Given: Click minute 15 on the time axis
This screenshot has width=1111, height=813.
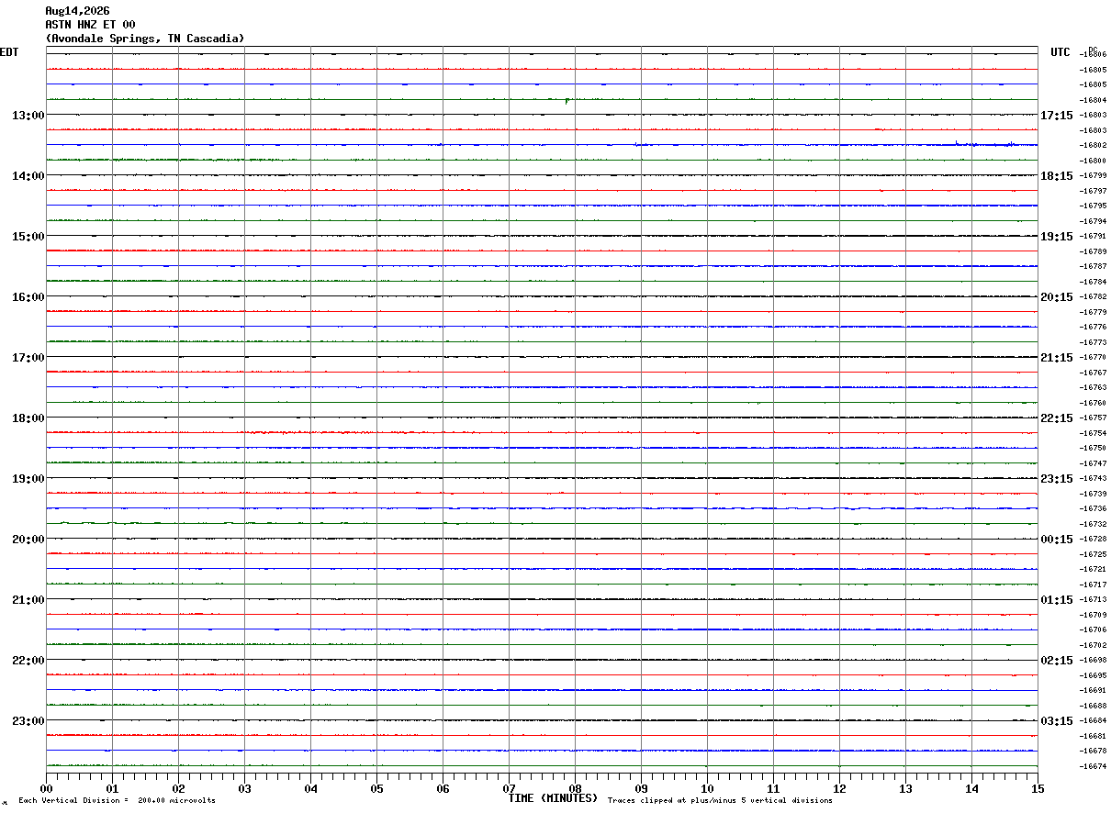Looking at the screenshot, I should pos(1038,788).
